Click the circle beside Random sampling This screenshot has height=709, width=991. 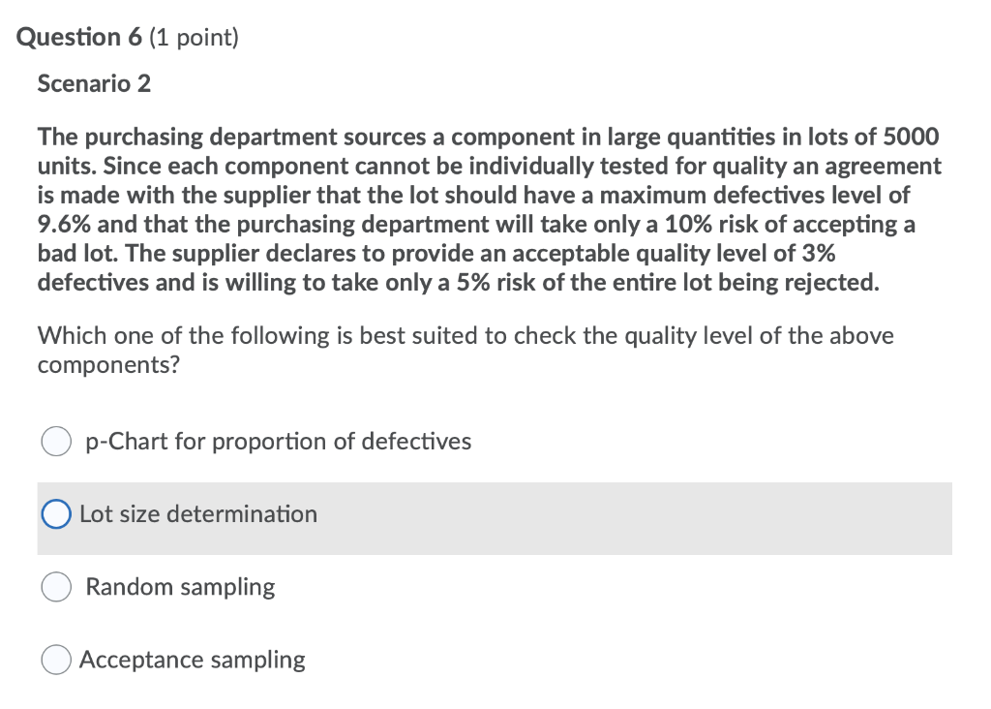pyautogui.click(x=56, y=587)
